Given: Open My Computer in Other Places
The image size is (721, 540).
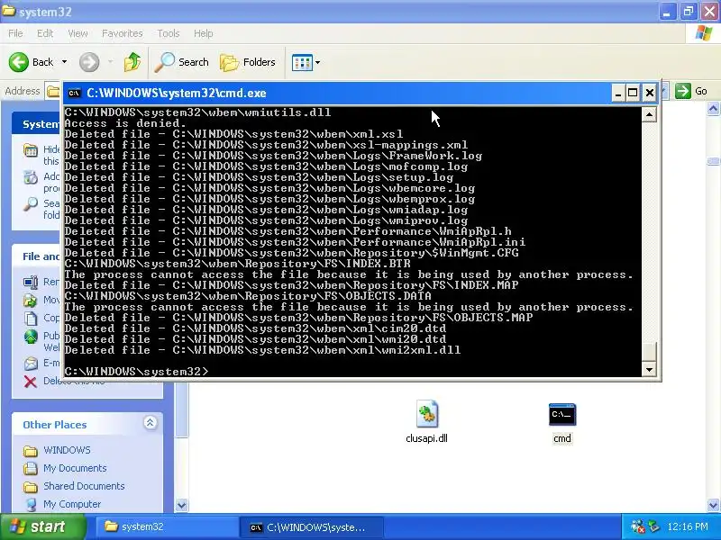Looking at the screenshot, I should pyautogui.click(x=72, y=504).
